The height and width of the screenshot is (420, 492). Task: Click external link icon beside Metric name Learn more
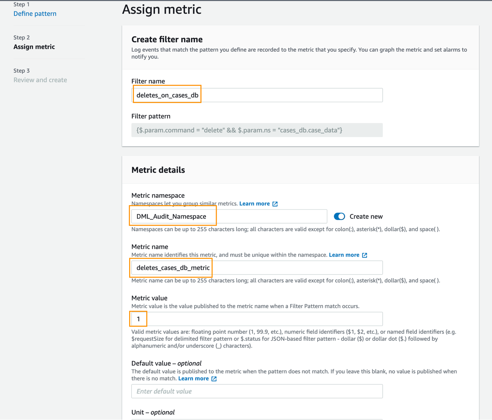click(x=365, y=255)
